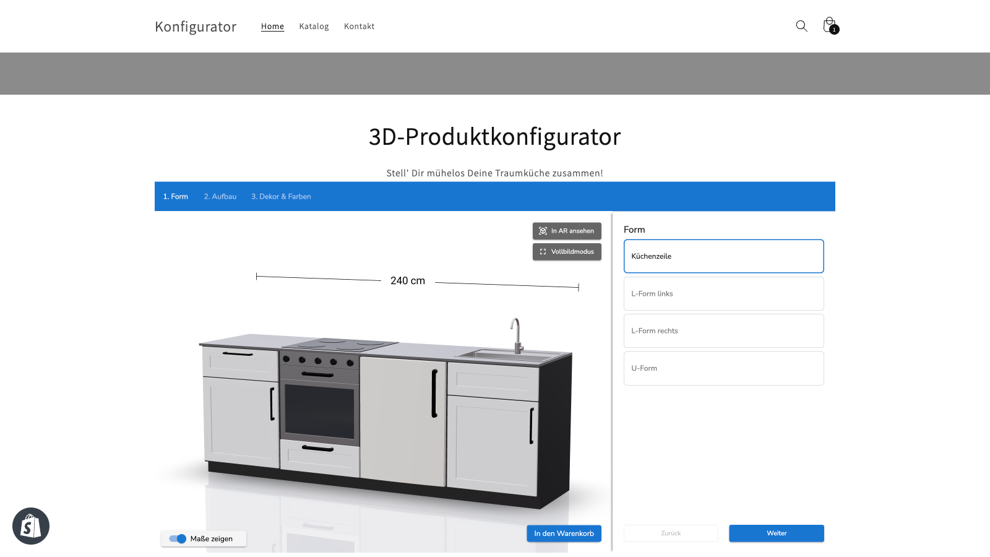
Task: Toggle the Maße zeigen switch
Action: click(178, 538)
